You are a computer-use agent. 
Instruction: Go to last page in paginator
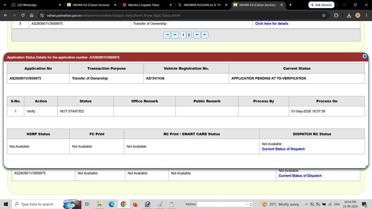click(x=205, y=35)
